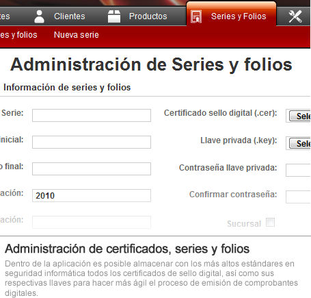This screenshot has height=298, width=311.
Task: Click the Serie input field
Action: click(x=92, y=115)
